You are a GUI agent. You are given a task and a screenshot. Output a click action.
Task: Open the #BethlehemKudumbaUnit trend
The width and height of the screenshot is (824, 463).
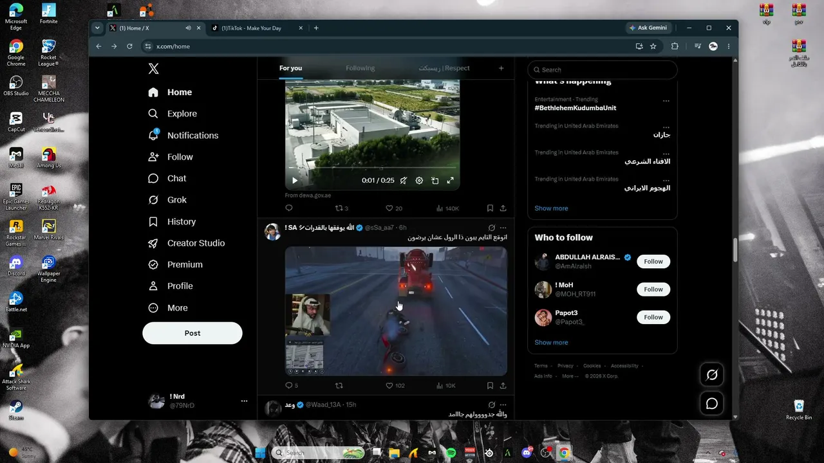click(x=576, y=108)
